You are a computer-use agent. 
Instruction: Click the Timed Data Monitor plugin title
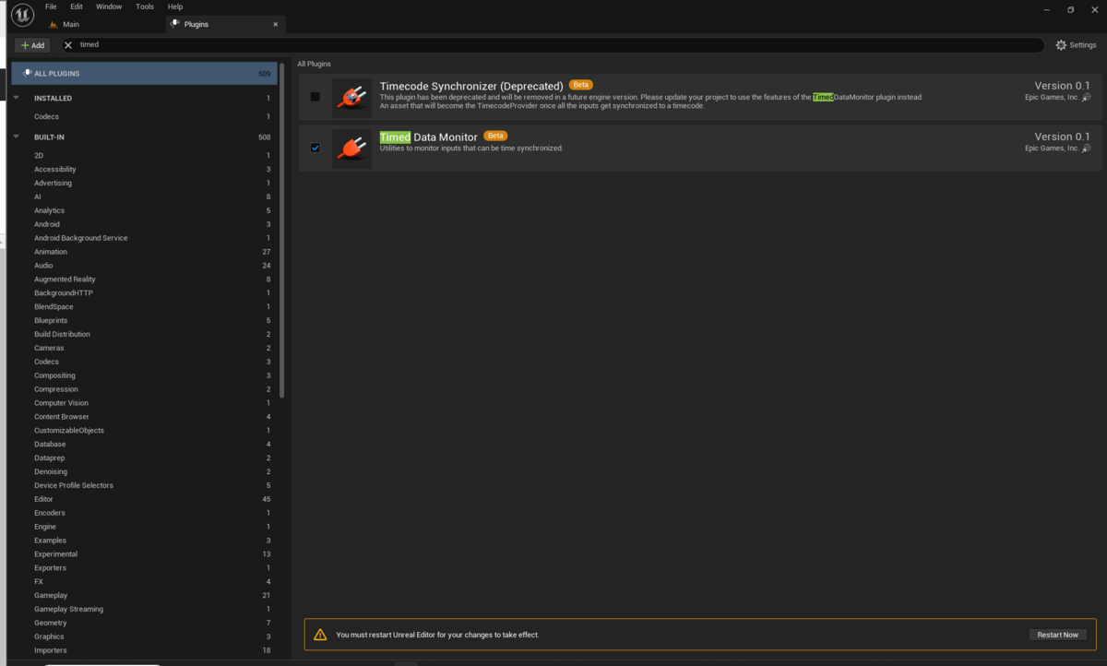pos(429,137)
